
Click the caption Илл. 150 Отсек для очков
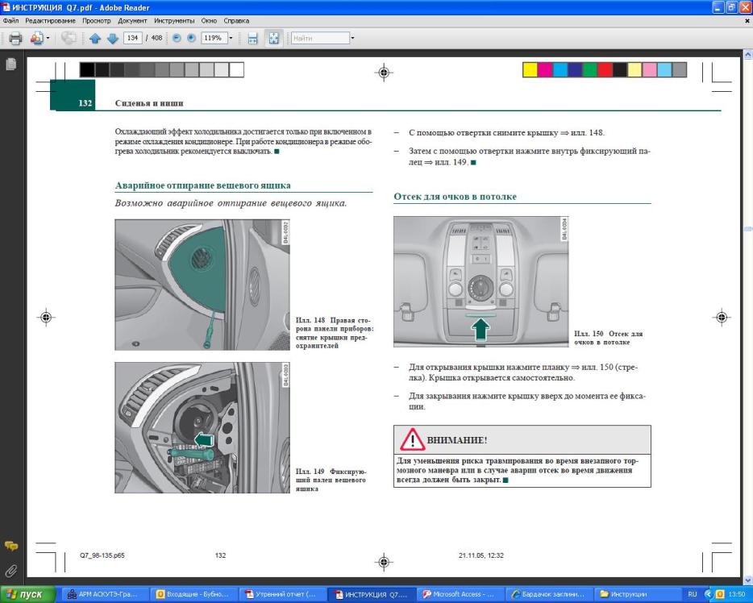click(x=608, y=338)
